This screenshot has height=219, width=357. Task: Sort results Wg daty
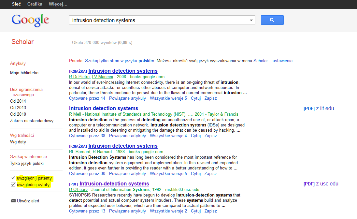coord(18,142)
